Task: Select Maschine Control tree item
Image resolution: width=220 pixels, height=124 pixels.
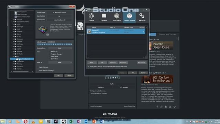Action: 22,59
